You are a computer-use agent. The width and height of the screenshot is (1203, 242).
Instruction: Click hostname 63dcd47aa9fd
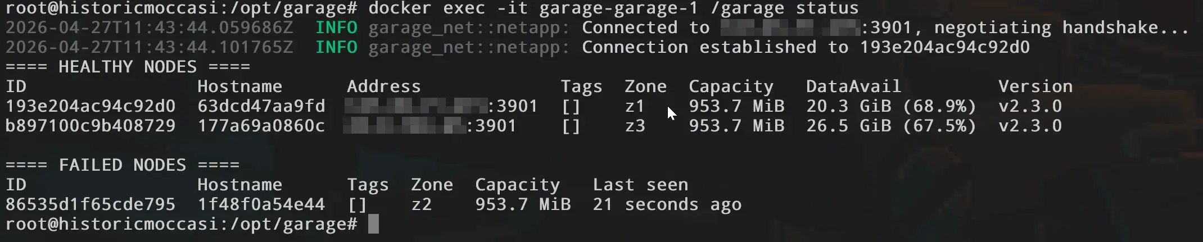coord(261,106)
